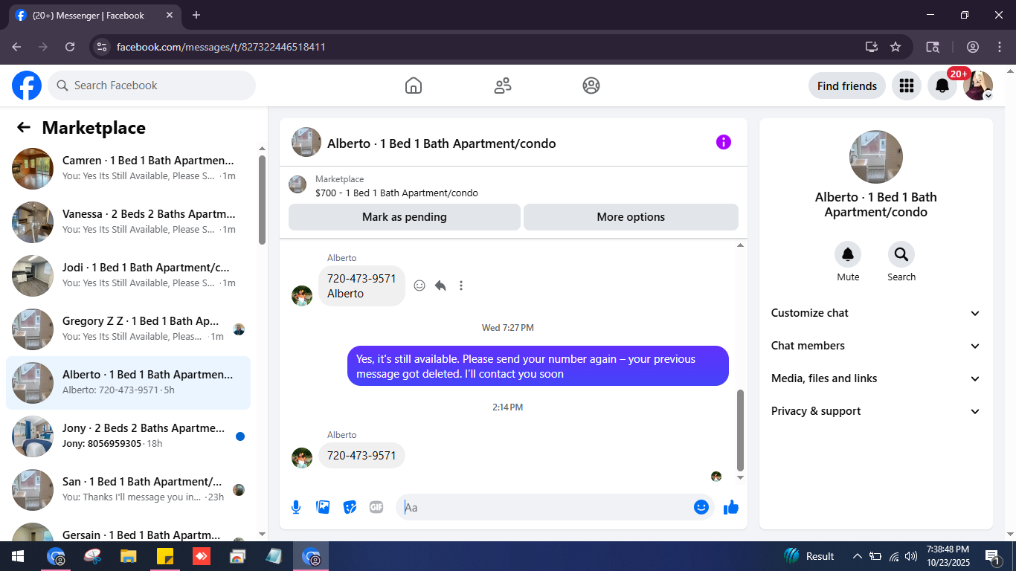Go back using the Marketplace arrow
This screenshot has height=571, width=1016.
pyautogui.click(x=24, y=127)
